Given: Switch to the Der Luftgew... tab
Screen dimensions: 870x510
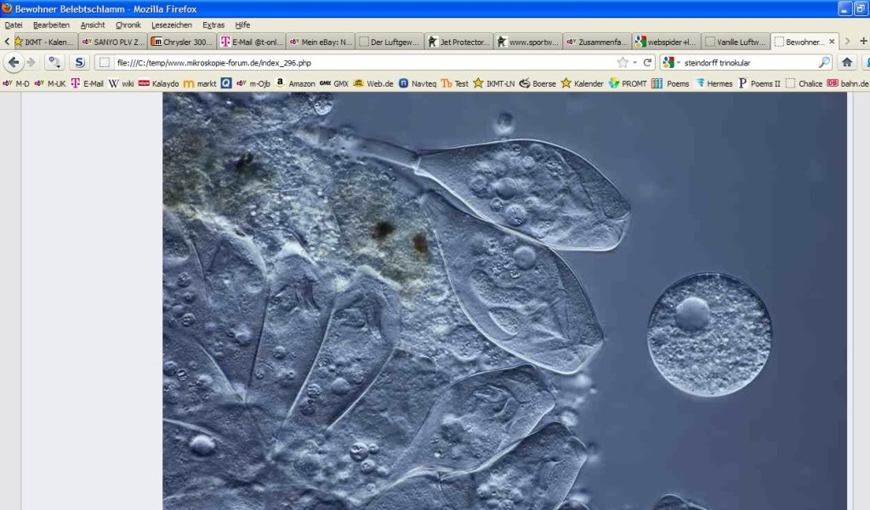Looking at the screenshot, I should 390,42.
